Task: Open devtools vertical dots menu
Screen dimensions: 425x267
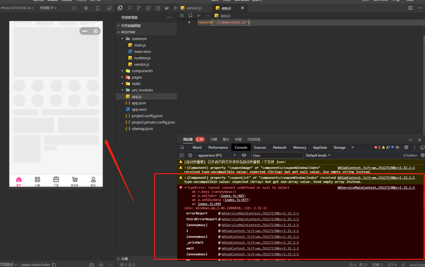Action: click(414, 147)
